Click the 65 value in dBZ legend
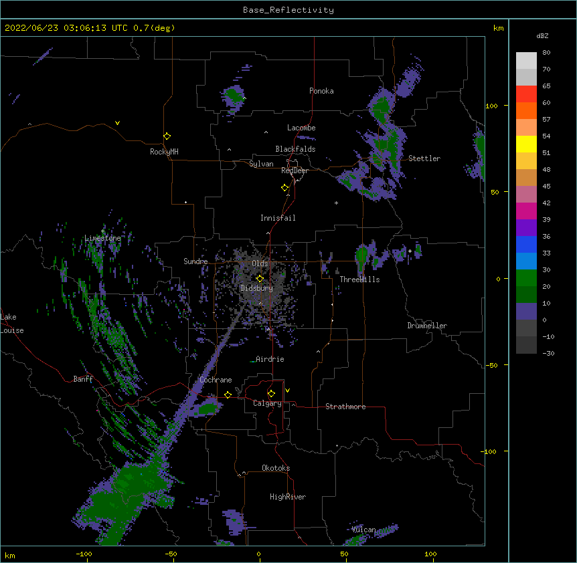This screenshot has height=563, width=577. (x=546, y=86)
